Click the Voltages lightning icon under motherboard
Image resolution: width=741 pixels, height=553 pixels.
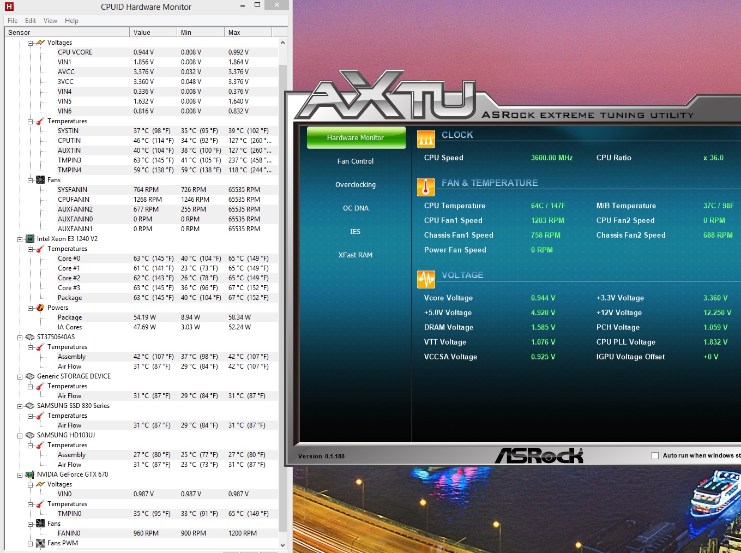(40, 43)
